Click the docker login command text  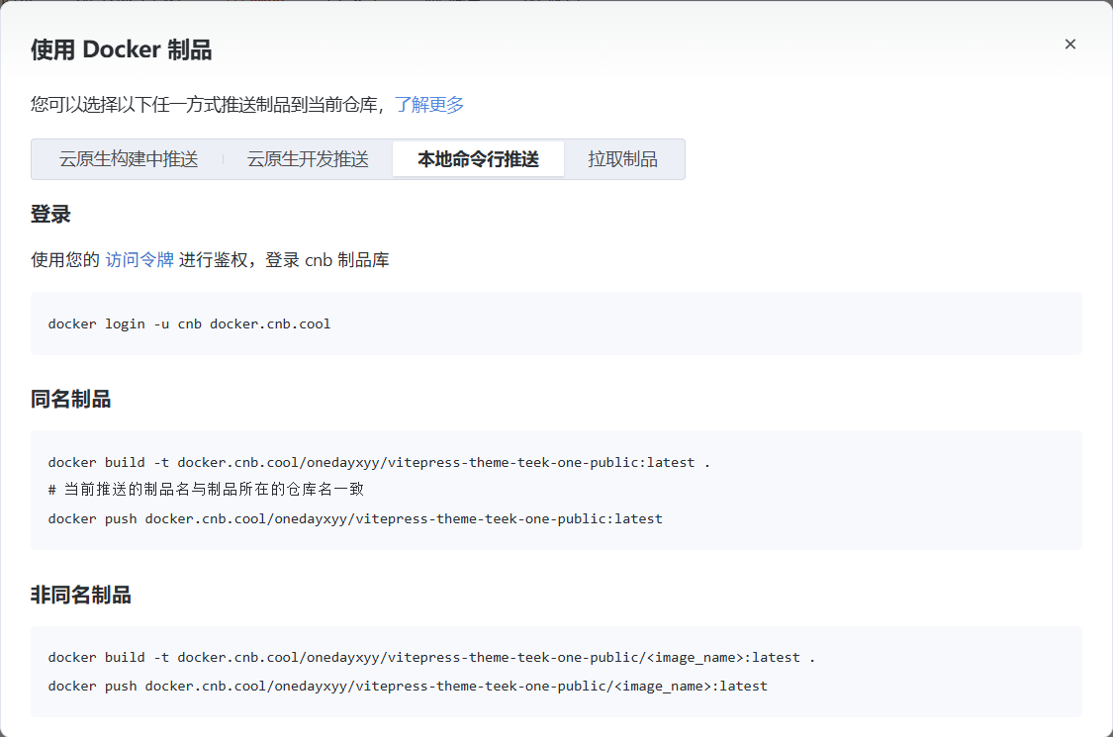coord(190,323)
